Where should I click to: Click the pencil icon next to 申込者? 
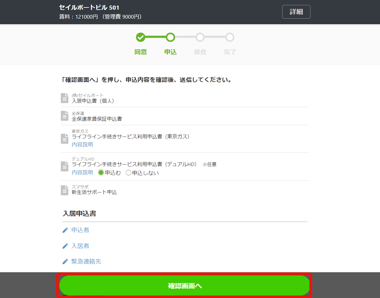(x=65, y=230)
